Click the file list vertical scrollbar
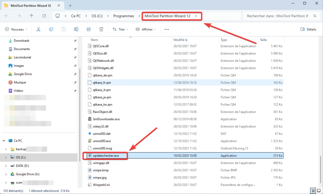Image resolution: width=323 pixels, height=194 pixels. (320, 169)
